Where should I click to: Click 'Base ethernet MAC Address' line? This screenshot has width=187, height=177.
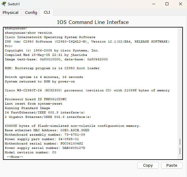point(47,130)
